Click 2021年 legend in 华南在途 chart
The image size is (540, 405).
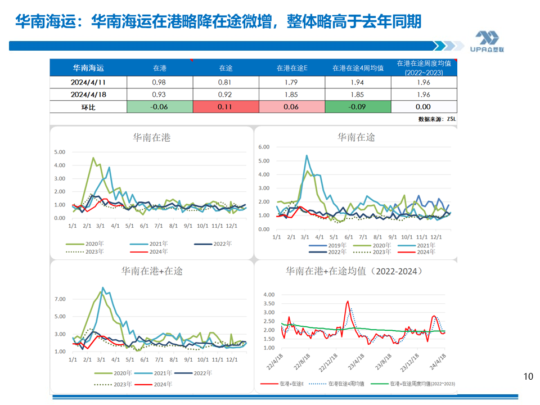coord(417,246)
